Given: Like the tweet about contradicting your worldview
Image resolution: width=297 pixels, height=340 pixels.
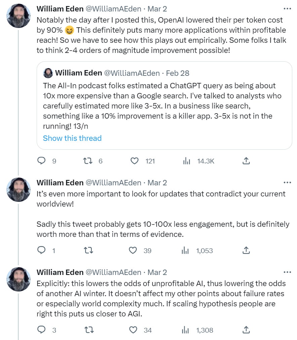Looking at the screenshot, I should [133, 250].
